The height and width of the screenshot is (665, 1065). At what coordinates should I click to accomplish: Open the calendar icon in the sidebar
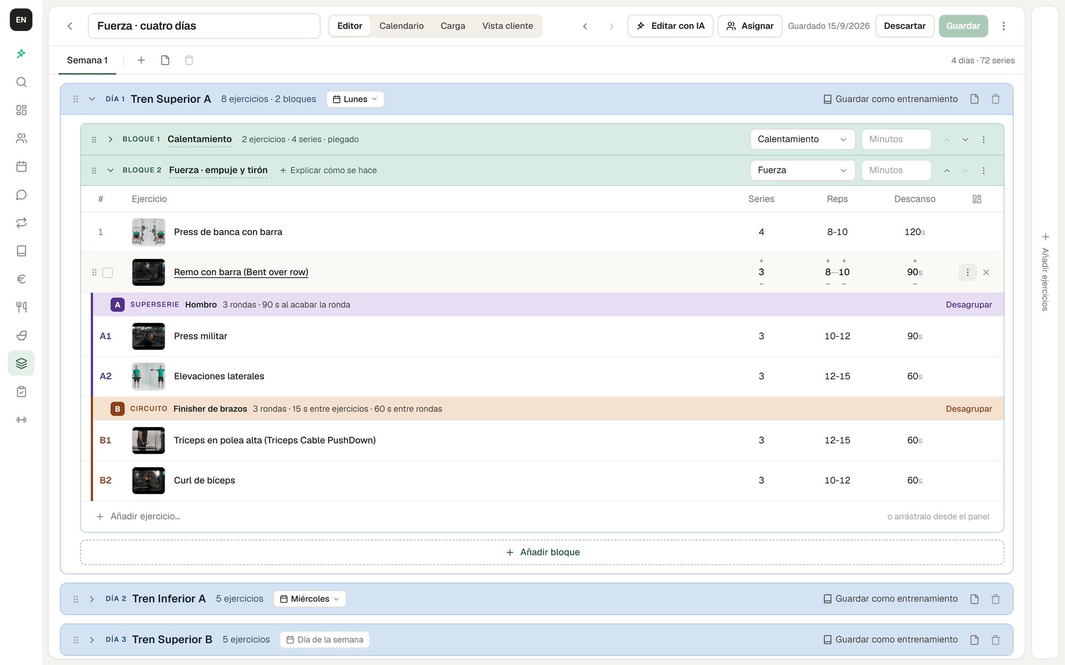tap(21, 167)
